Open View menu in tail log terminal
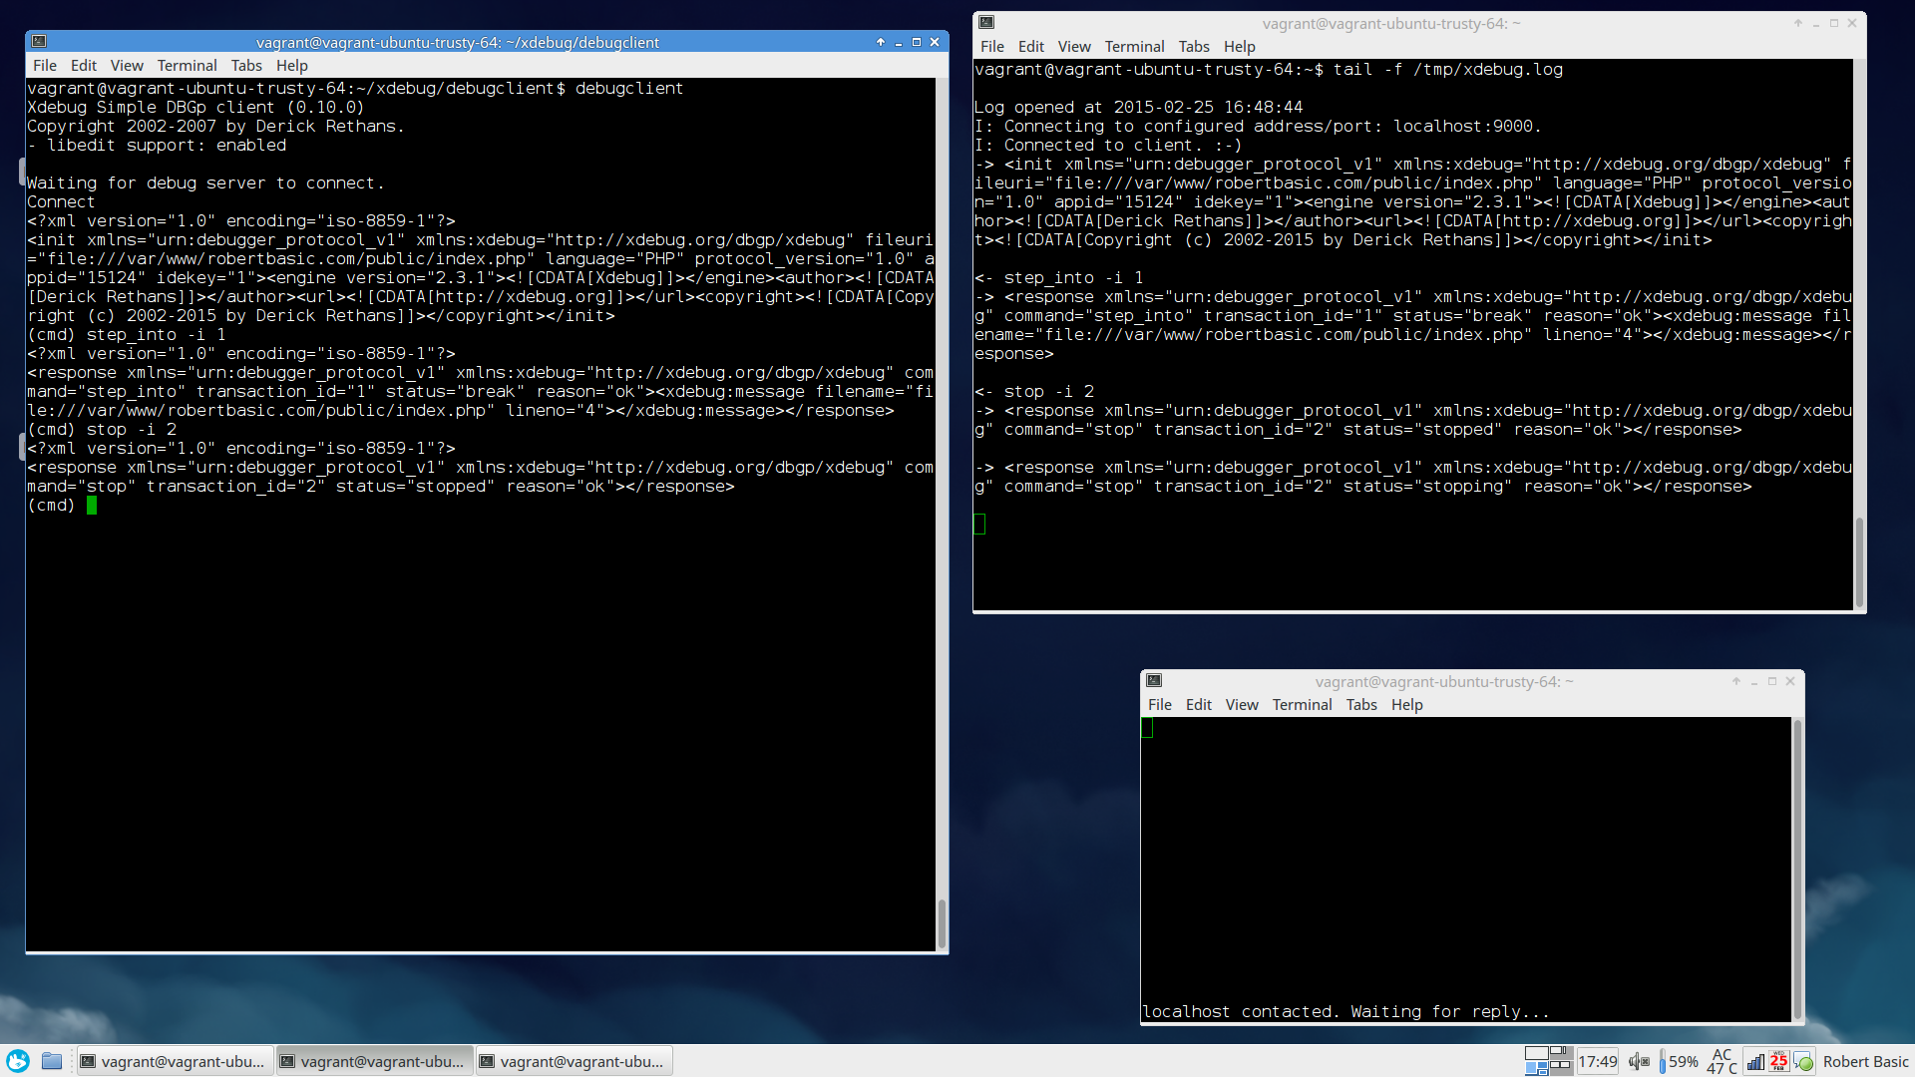 point(1073,47)
